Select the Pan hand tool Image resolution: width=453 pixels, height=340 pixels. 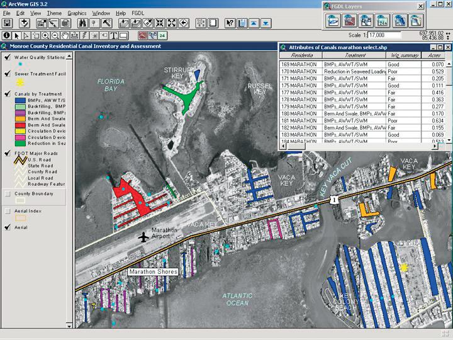pyautogui.click(x=65, y=35)
